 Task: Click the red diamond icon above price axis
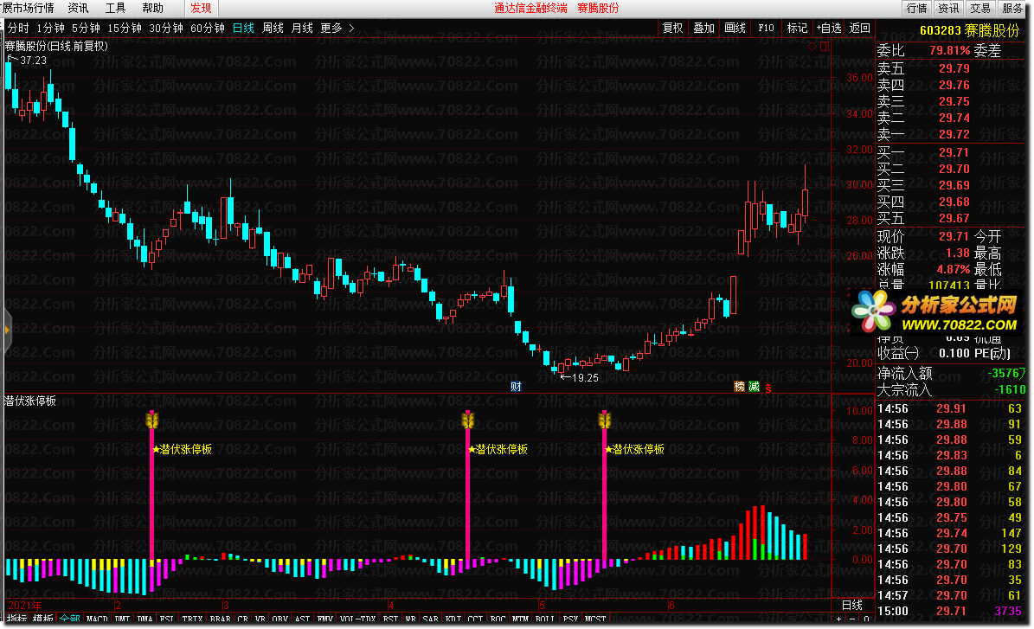click(x=812, y=46)
